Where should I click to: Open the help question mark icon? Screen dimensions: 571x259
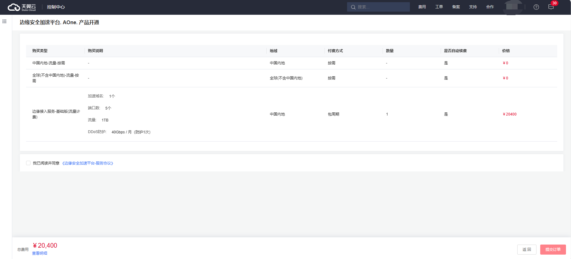coord(536,7)
